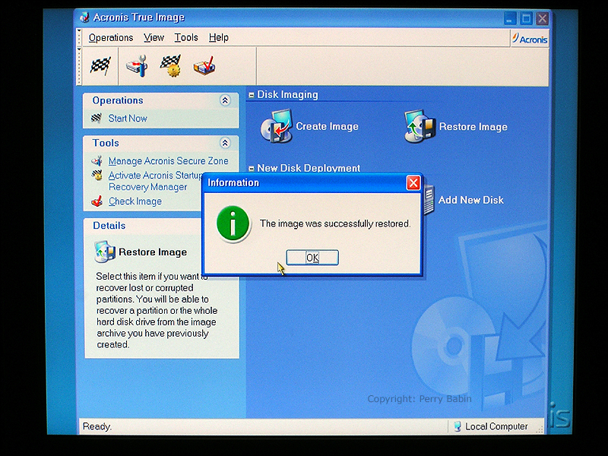Collapse the Tools panel chevron
Screen dimensions: 608x456
click(225, 143)
